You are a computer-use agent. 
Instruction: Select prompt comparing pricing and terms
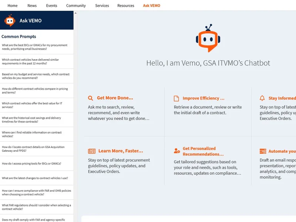tap(37, 91)
